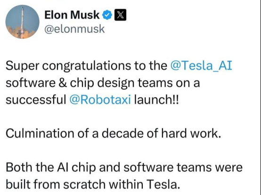
Task: Click the @elonmusk handle
Action: (x=74, y=29)
